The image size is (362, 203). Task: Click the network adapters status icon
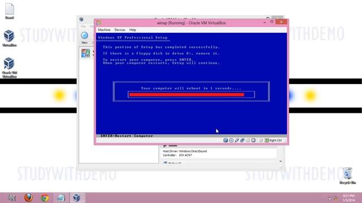[242, 140]
